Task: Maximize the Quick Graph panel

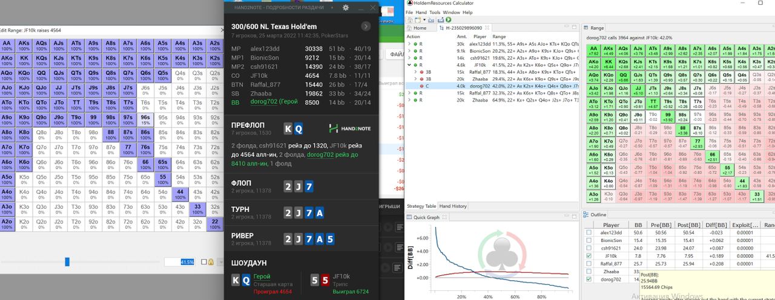Action: tap(574, 217)
